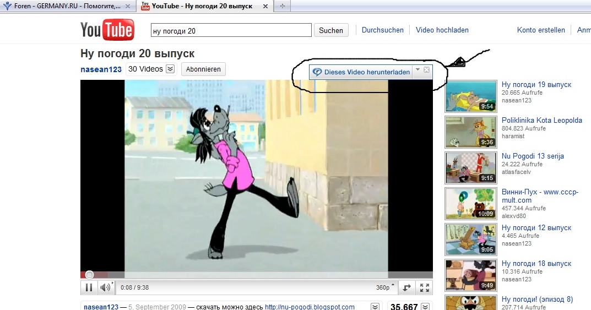591x310 pixels.
Task: Click nasean123 in the description line
Action: pyautogui.click(x=101, y=307)
